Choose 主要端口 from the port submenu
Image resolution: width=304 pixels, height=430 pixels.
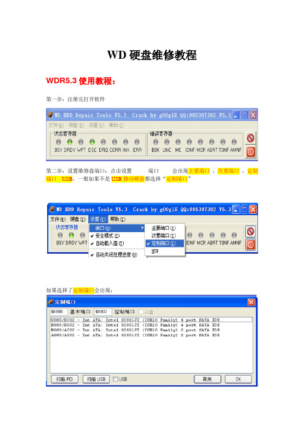tap(165, 228)
